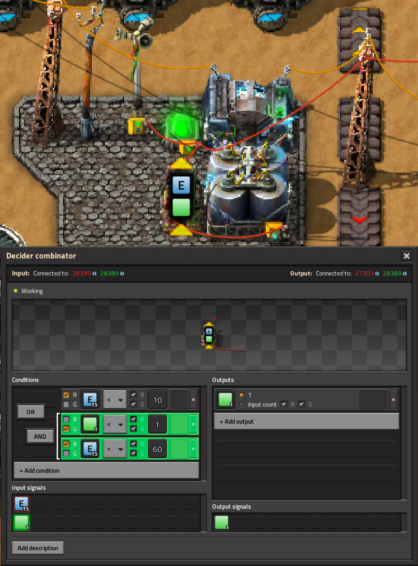Select the Input count radio button
Screen dimensions: 418x566
(242, 404)
